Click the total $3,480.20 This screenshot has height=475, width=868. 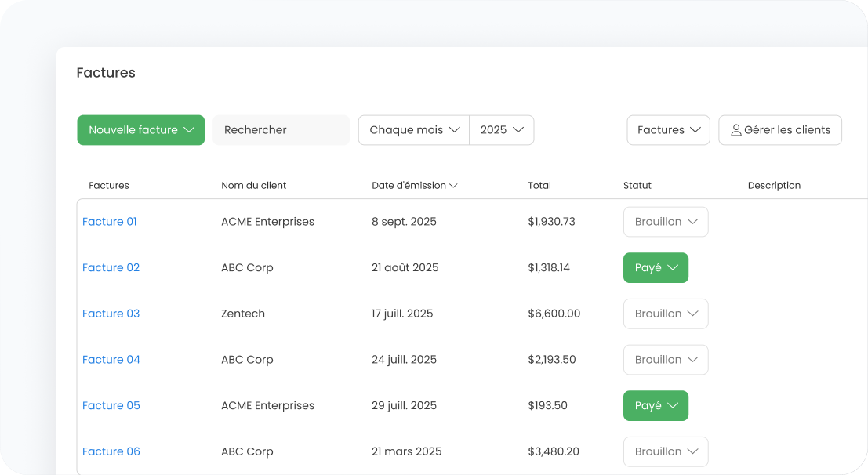554,451
